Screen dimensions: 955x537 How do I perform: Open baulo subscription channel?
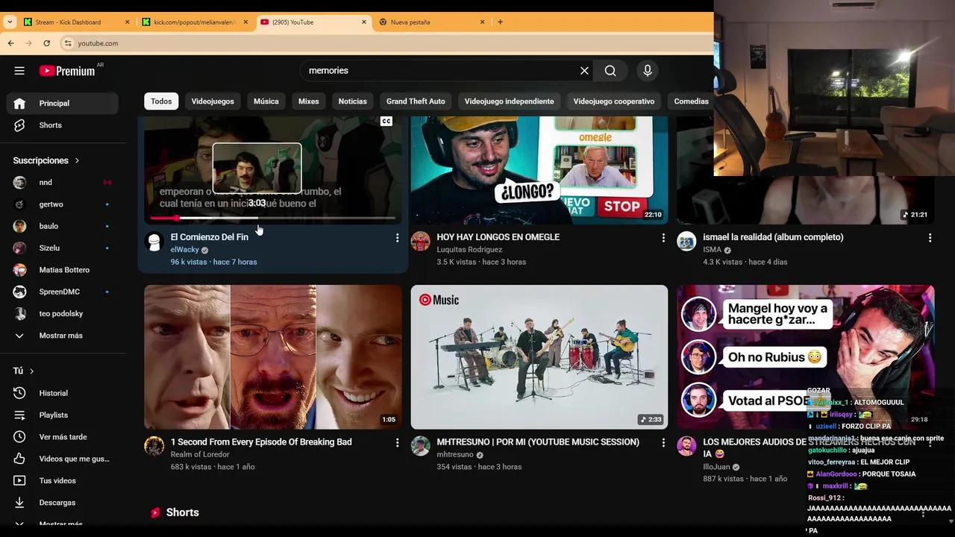click(63, 226)
